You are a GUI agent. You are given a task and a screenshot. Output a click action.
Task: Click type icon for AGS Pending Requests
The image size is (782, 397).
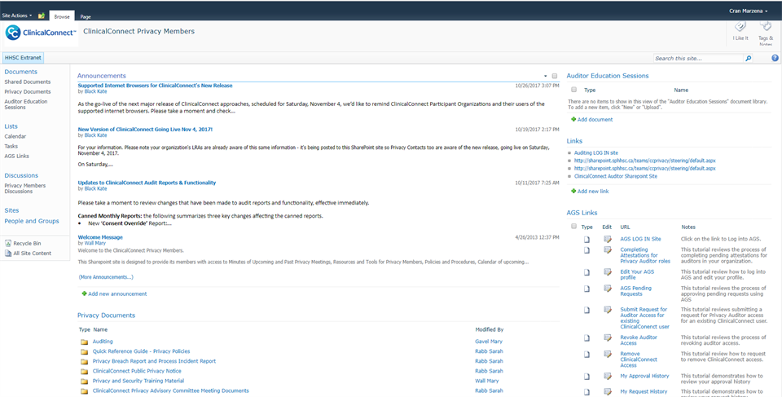coord(587,289)
